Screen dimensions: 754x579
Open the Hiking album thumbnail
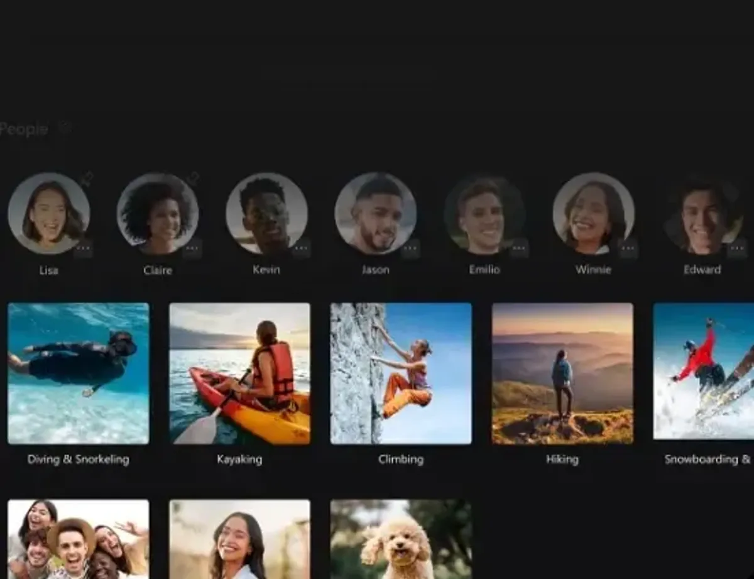point(562,373)
